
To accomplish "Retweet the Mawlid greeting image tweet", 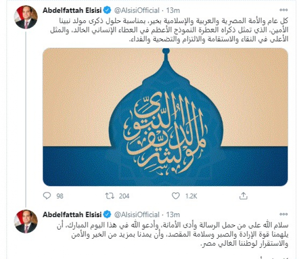I will click(110, 196).
